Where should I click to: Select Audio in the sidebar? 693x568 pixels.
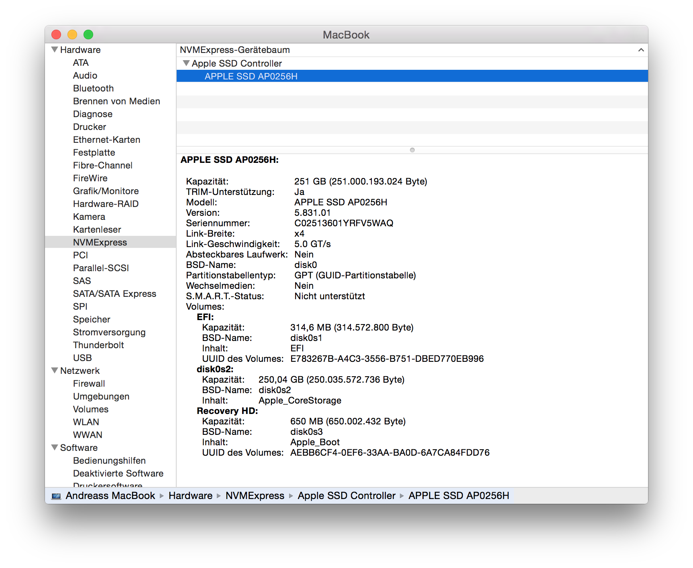pos(85,75)
